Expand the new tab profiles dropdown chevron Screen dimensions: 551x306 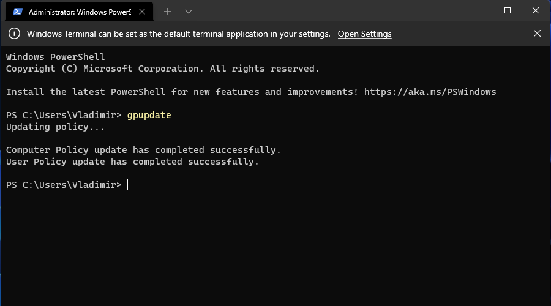[189, 12]
